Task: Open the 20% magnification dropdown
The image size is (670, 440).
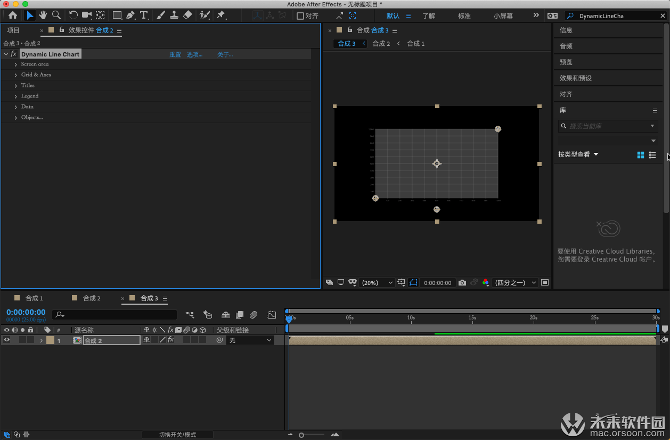Action: (377, 283)
